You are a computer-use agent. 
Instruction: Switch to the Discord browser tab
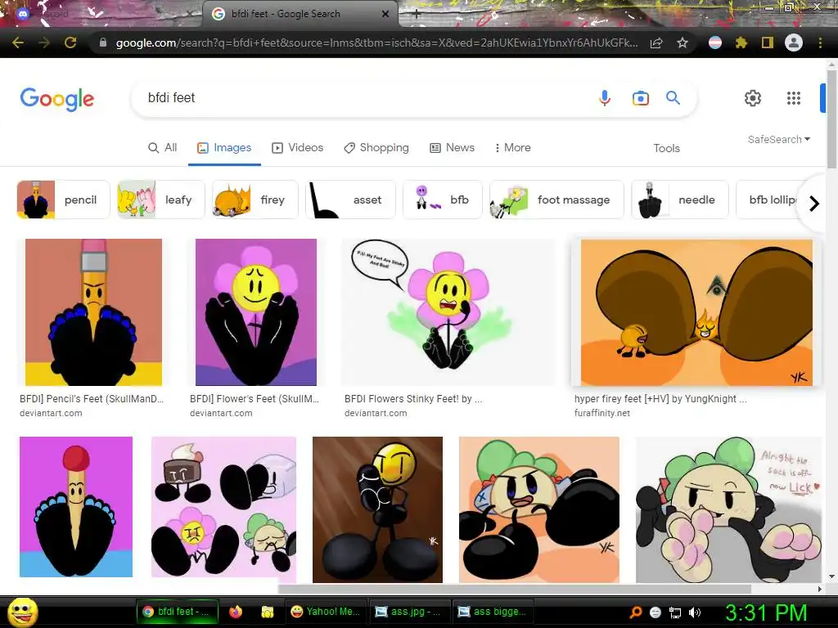click(101, 15)
